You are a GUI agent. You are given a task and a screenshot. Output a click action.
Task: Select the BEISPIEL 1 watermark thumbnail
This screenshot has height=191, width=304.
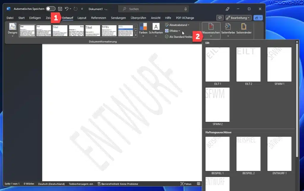[217, 154]
